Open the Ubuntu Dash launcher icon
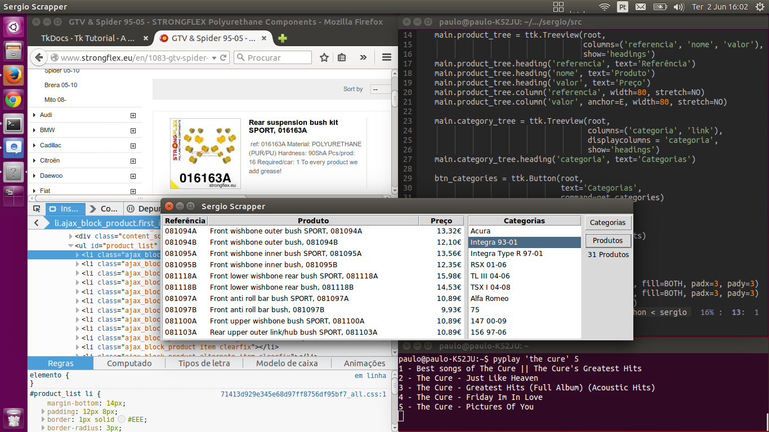 pyautogui.click(x=14, y=26)
